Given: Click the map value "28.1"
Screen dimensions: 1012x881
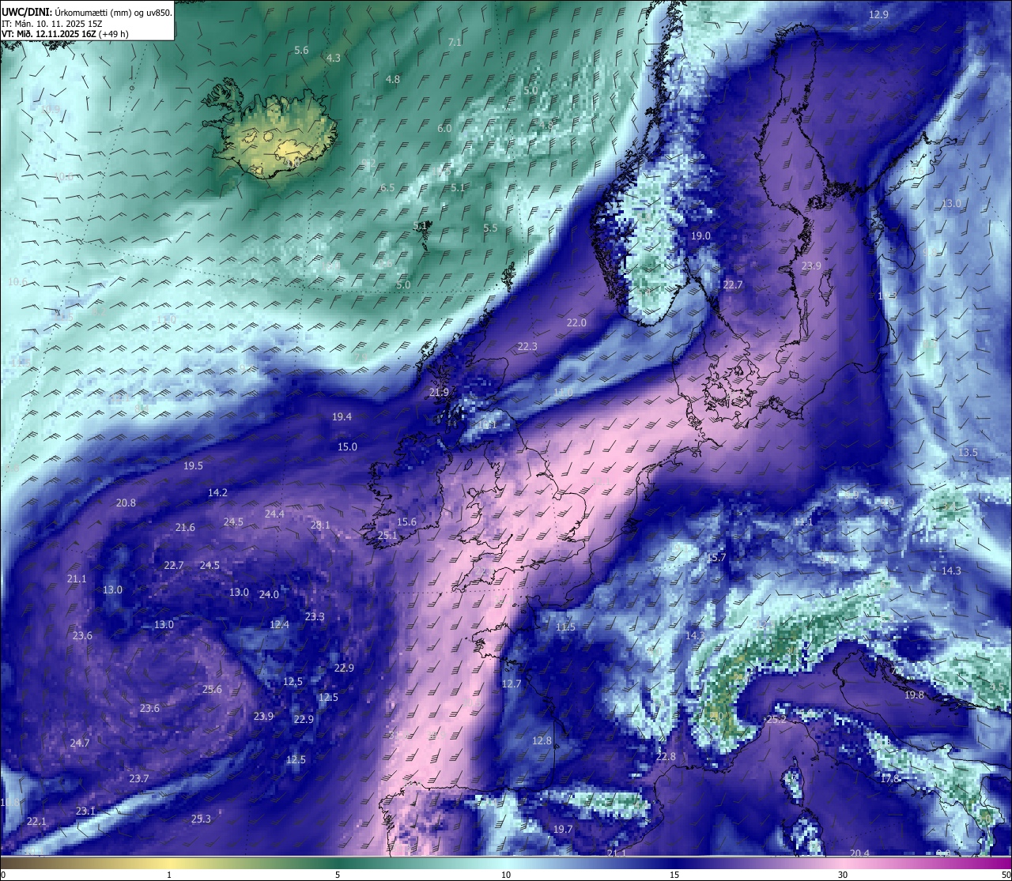Looking at the screenshot, I should tap(320, 525).
